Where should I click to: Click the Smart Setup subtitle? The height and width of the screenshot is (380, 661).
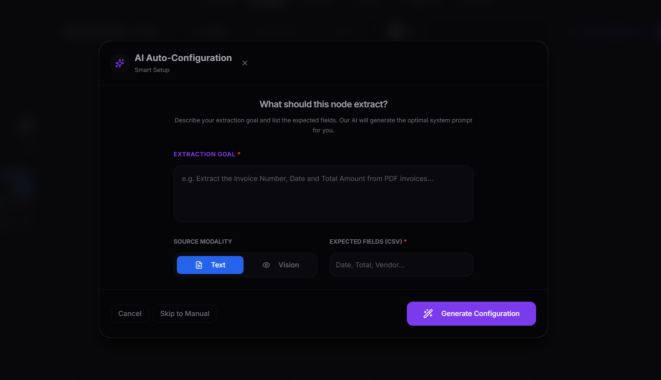[152, 70]
